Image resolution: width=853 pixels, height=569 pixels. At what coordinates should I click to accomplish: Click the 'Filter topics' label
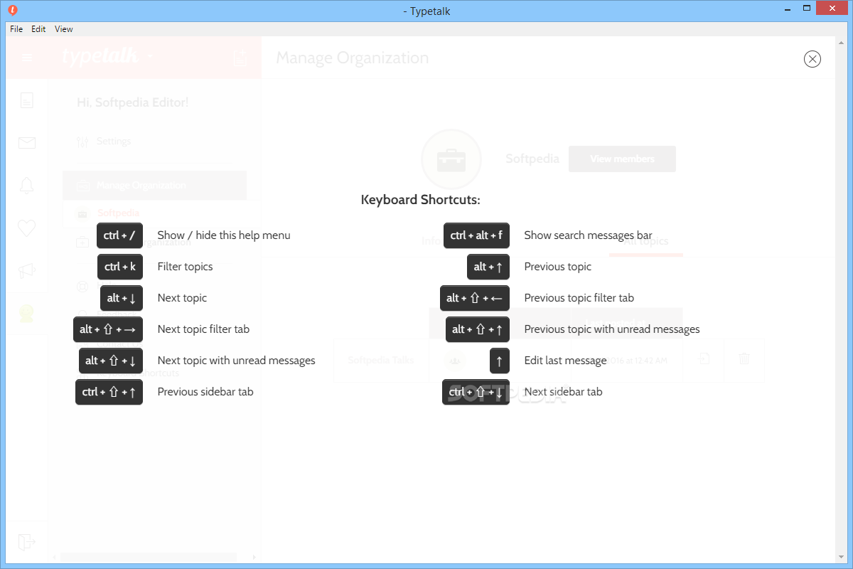point(185,267)
